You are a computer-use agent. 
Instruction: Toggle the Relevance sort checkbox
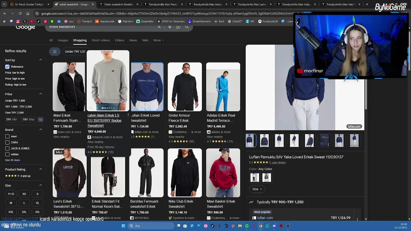pos(7,67)
